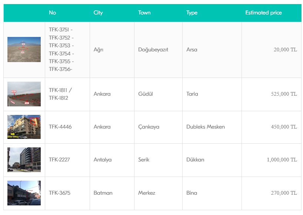303x215 pixels.
Task: Sort by the City column header
Action: pos(98,13)
